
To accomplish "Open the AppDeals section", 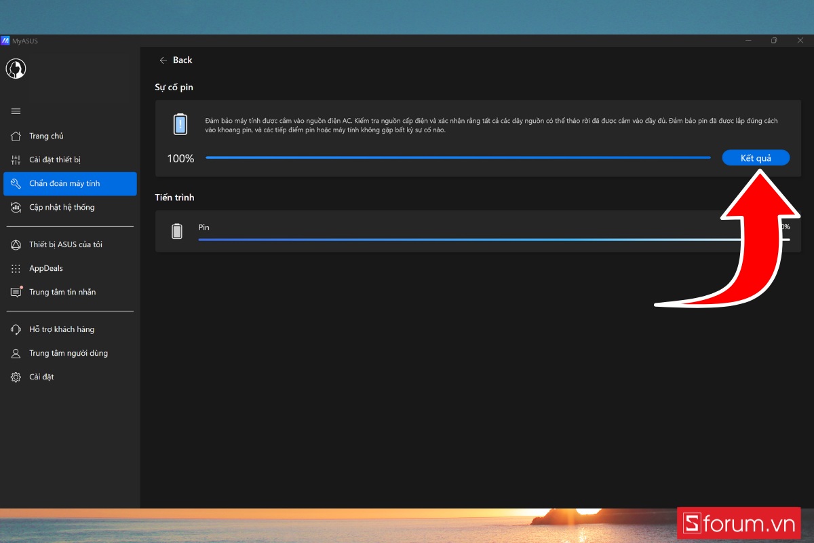I will pos(70,268).
